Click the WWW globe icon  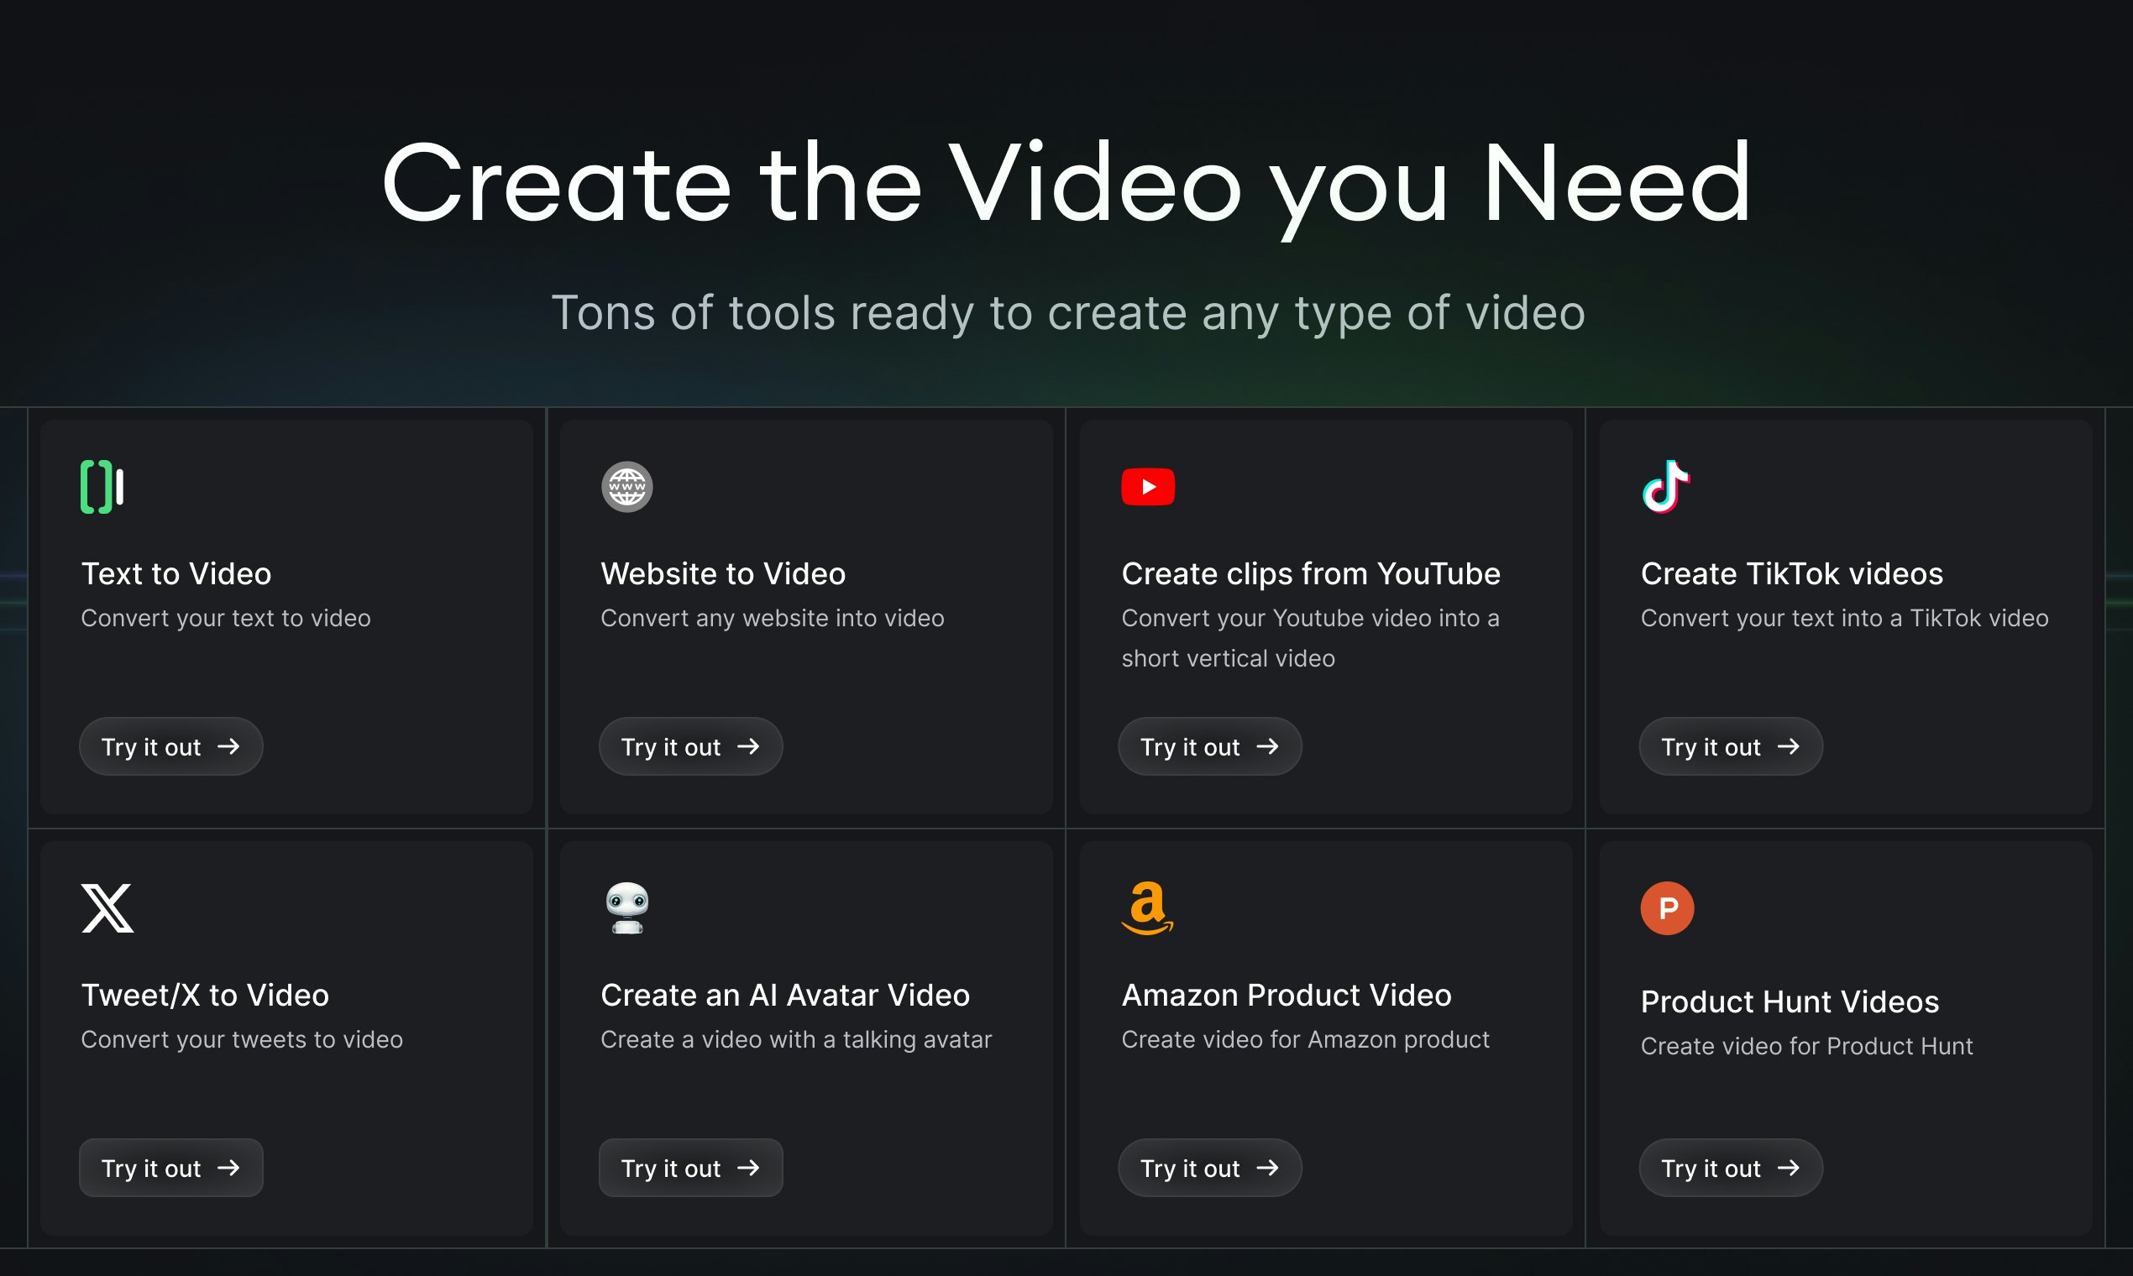pos(627,487)
